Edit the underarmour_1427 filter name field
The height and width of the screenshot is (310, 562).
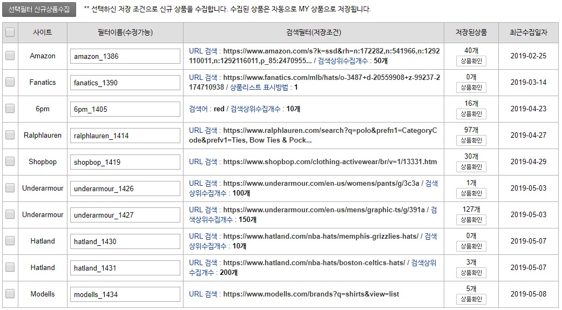click(x=125, y=215)
